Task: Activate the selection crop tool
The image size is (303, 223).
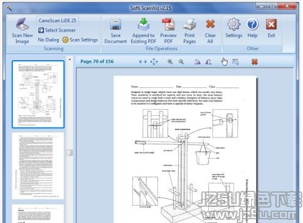Action: [x=236, y=61]
